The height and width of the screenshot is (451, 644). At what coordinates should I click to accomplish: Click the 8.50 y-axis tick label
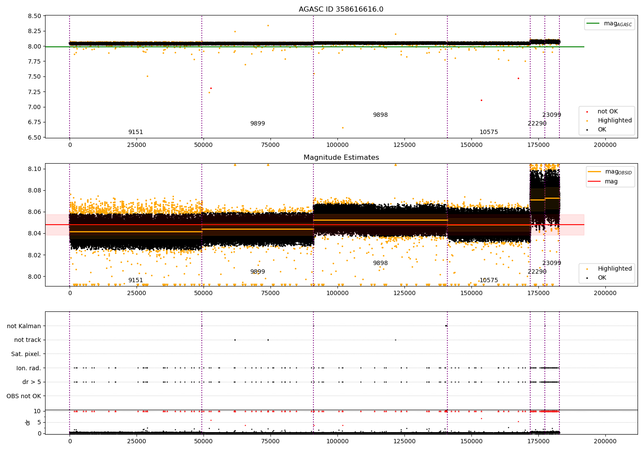[x=34, y=16]
